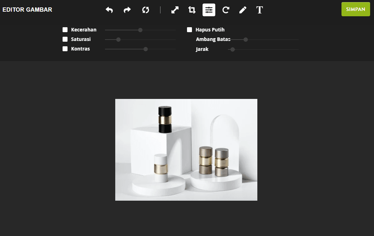Select the rotate tool icon

coord(226,10)
